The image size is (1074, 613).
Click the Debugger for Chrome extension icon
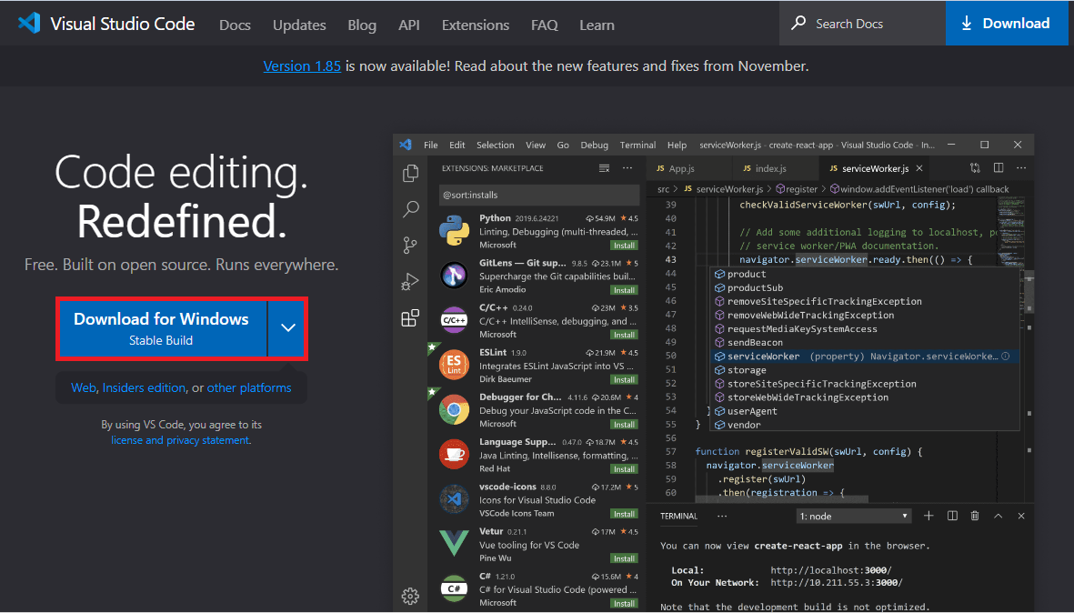pos(454,409)
